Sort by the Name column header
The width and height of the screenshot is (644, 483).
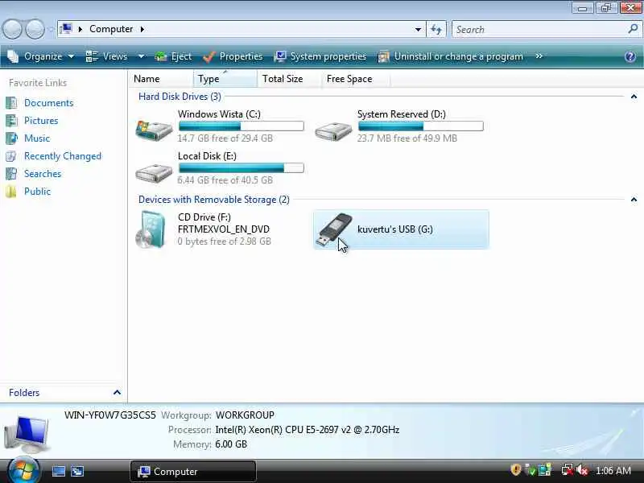pos(161,79)
